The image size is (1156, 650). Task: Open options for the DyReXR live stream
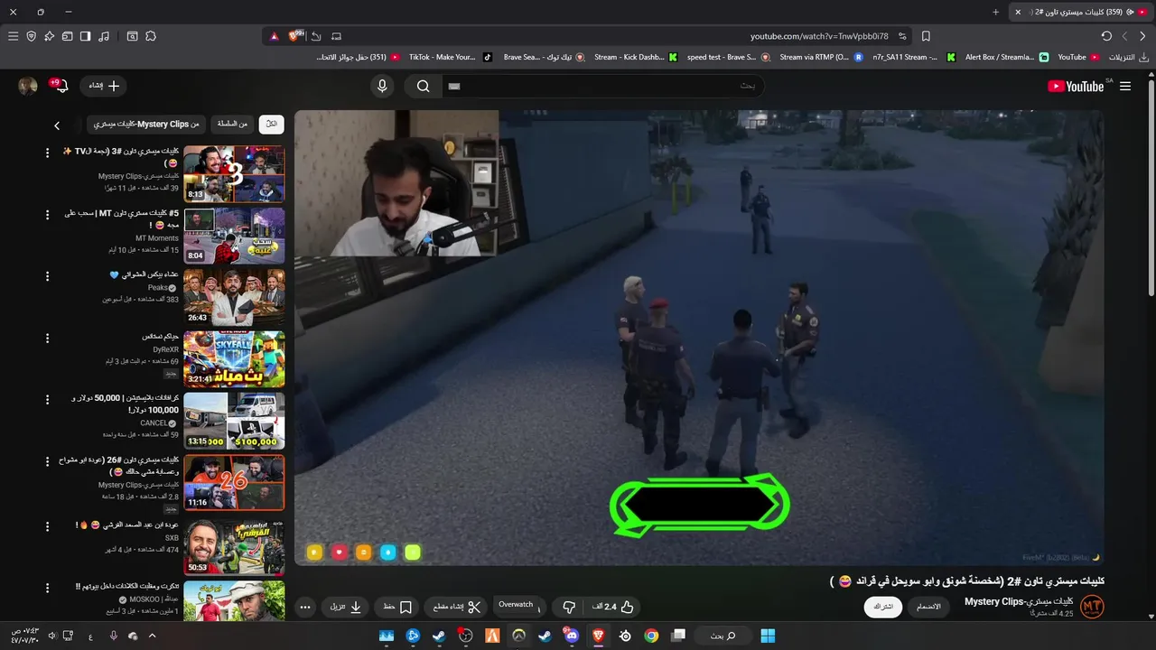coord(48,337)
